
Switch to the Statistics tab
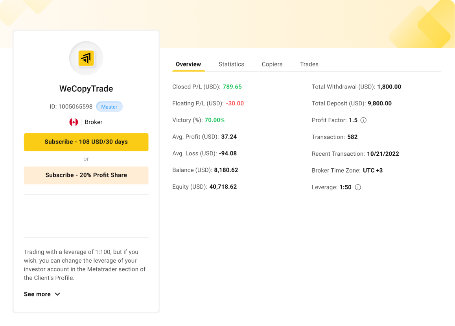point(231,64)
